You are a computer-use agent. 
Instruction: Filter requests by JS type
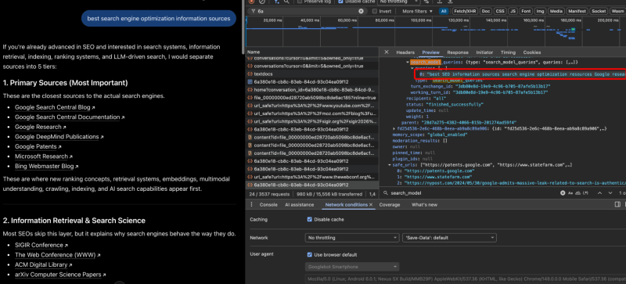[x=513, y=12]
